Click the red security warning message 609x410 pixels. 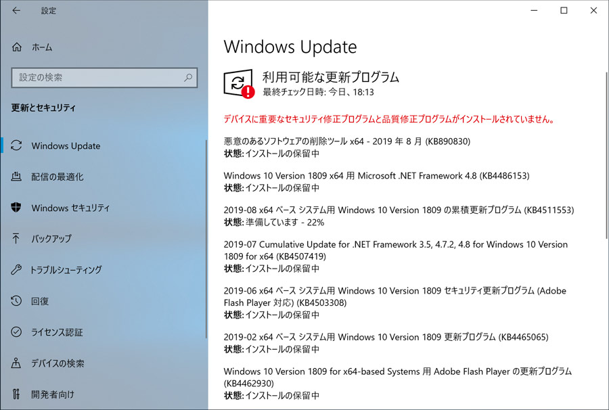click(x=389, y=119)
